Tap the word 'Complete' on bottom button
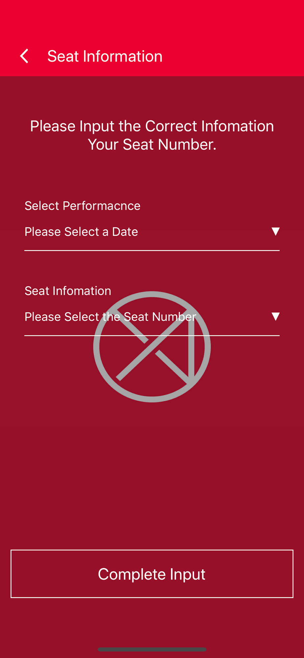The image size is (304, 658). [132, 575]
